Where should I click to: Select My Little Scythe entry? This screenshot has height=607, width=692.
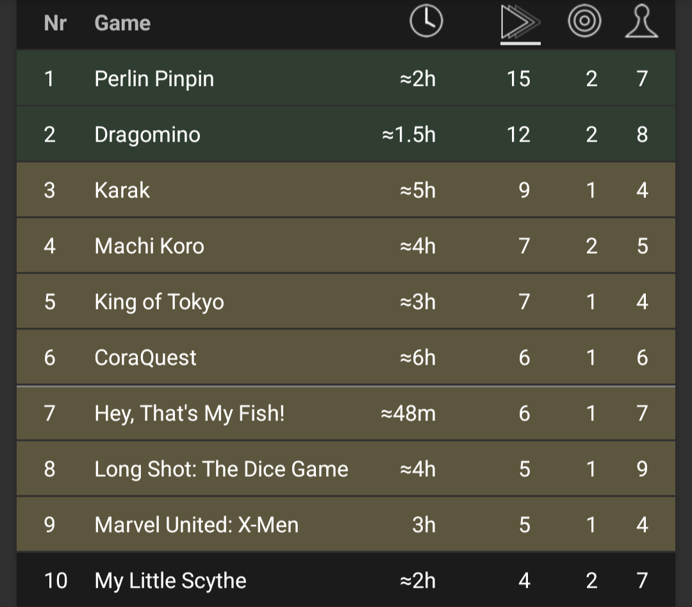click(x=346, y=580)
